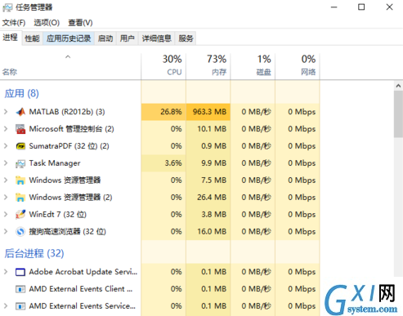Image resolution: width=403 pixels, height=316 pixels.
Task: Switch to the 服务 tab
Action: coord(186,38)
